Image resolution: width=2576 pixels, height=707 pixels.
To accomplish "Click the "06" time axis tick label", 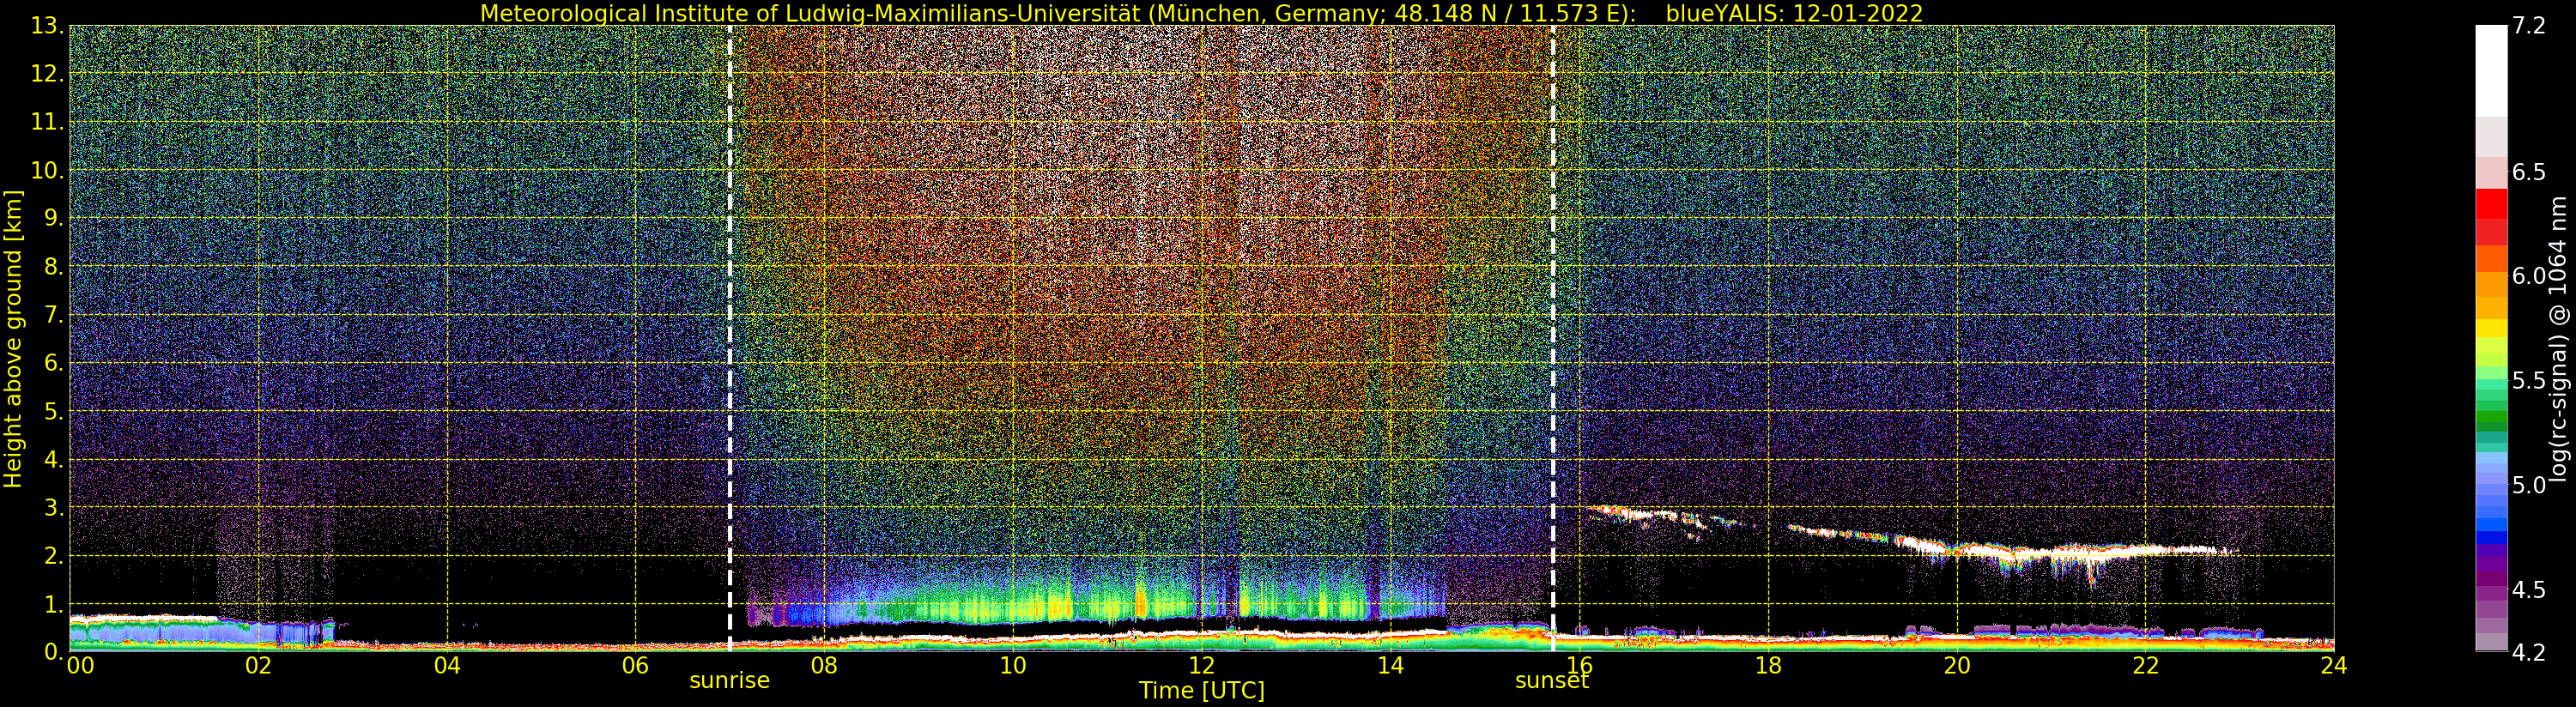I will [636, 666].
